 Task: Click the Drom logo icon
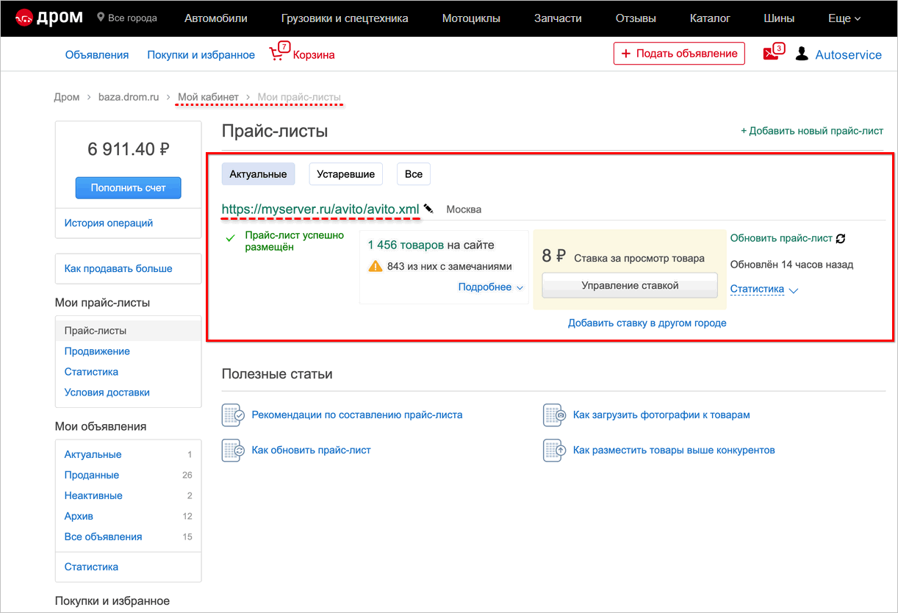click(25, 18)
